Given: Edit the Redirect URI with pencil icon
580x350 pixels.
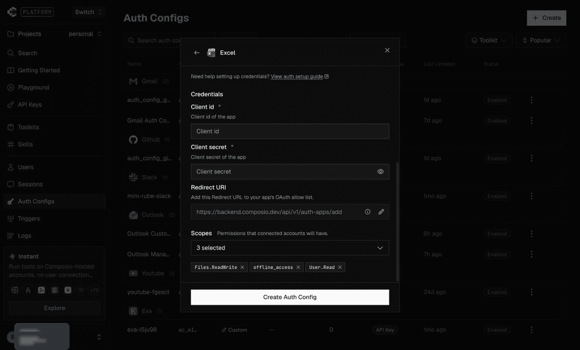Looking at the screenshot, I should coord(381,212).
